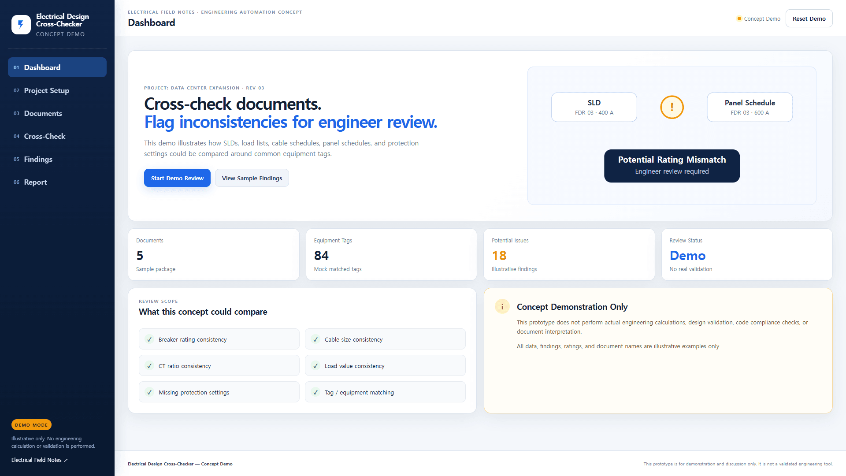This screenshot has height=476, width=846.
Task: Click the Breaker rating consistency text
Action: pos(193,339)
